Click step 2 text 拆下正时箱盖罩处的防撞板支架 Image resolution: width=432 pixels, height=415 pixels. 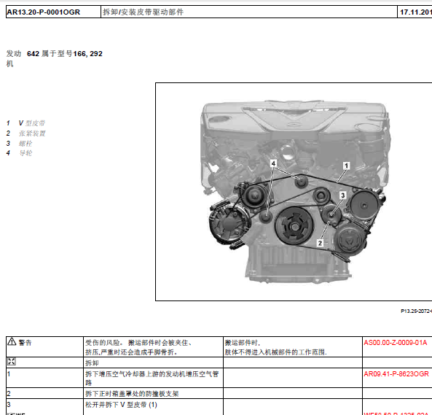[x=132, y=394]
